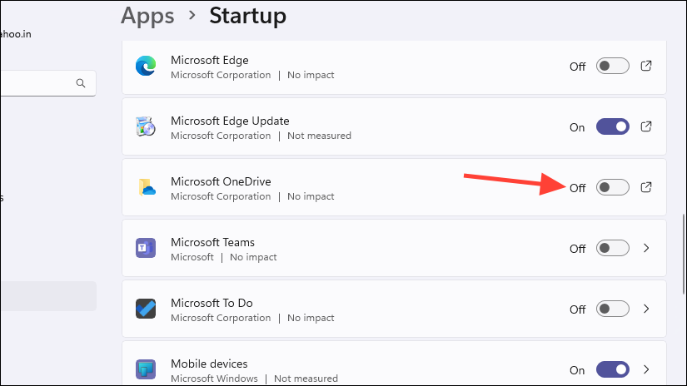Click the Microsoft Edge Update icon
The height and width of the screenshot is (386, 687).
tap(146, 127)
